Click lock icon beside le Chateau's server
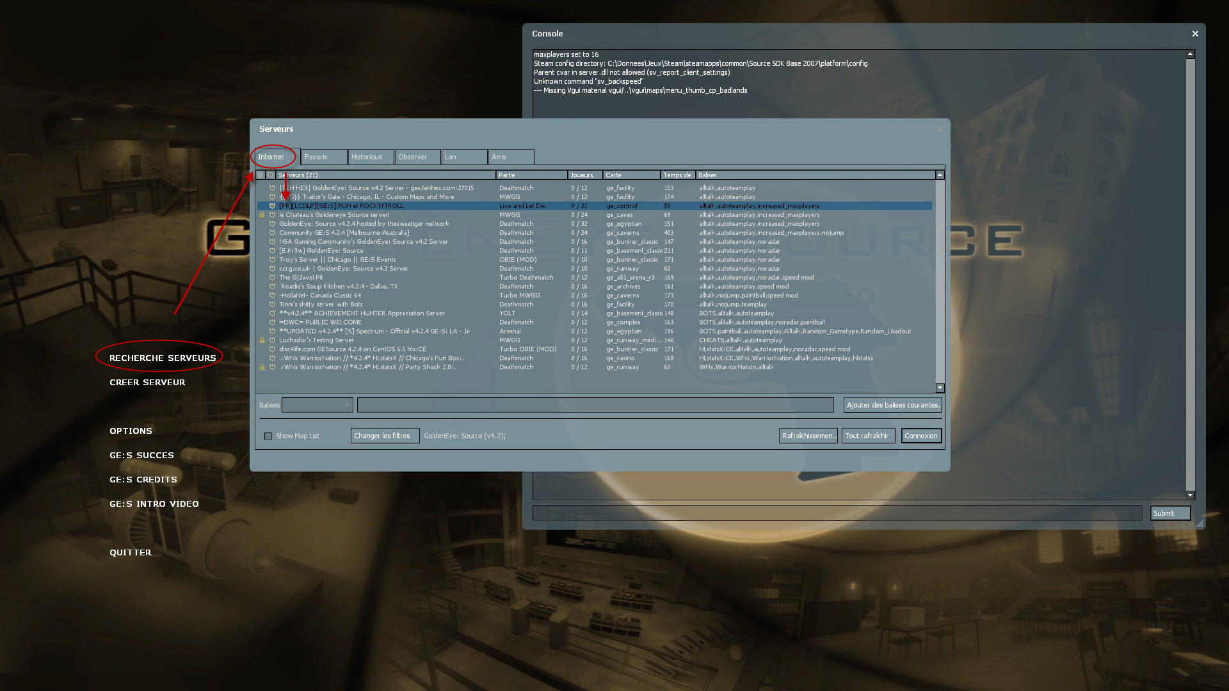This screenshot has width=1229, height=691. 262,215
